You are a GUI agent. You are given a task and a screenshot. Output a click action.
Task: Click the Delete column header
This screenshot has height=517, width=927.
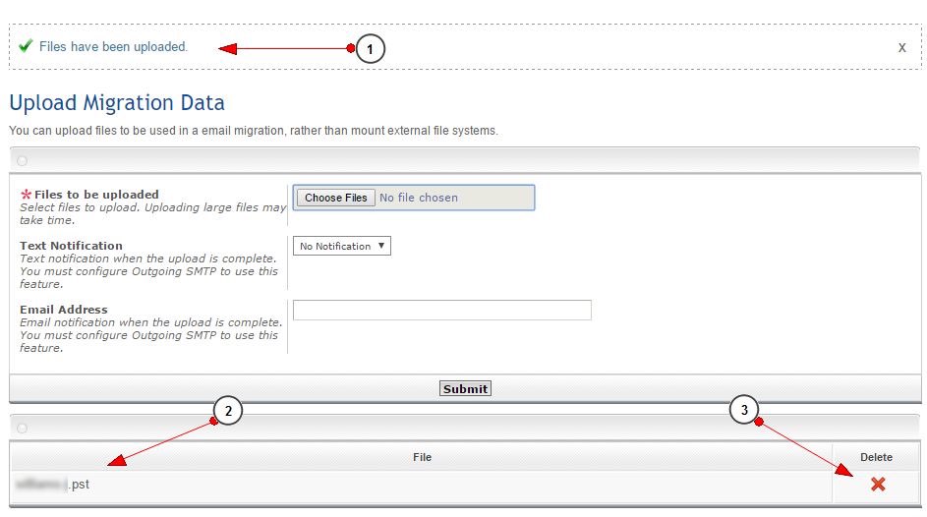[x=876, y=457]
